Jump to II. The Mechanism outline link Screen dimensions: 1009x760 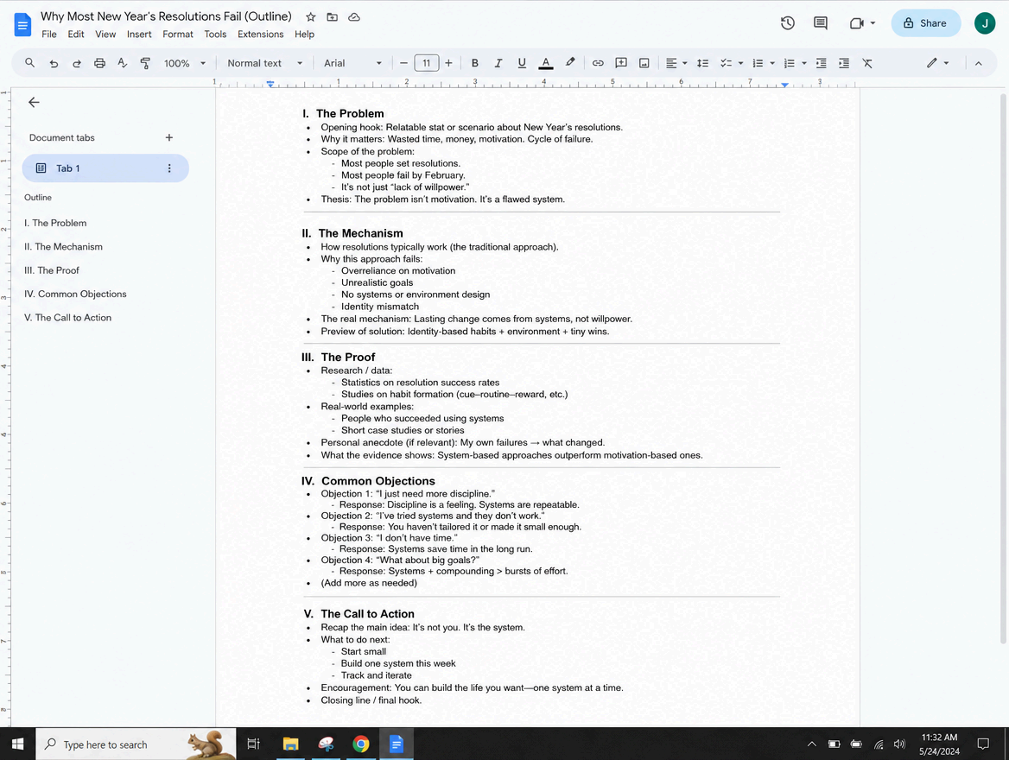(x=63, y=246)
